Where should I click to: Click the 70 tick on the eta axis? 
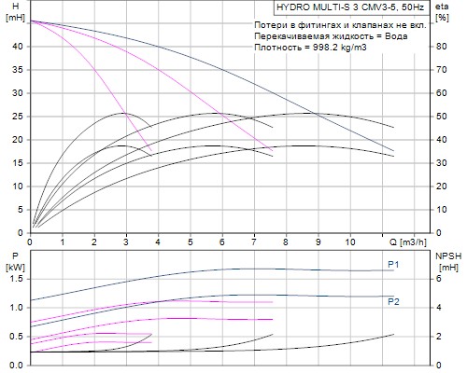point(441,70)
